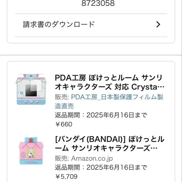Tap the 請求書のダウンロード label
Screen dimensions: 182x182
[59, 24]
